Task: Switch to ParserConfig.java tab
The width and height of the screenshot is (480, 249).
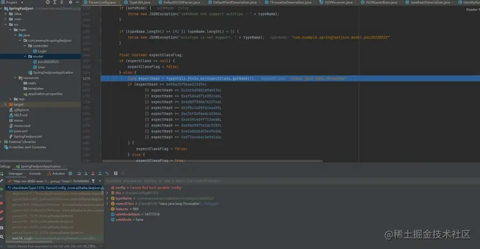Action: [x=102, y=2]
